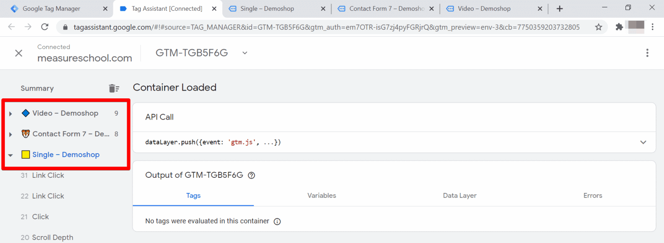This screenshot has height=243, width=664.
Task: Click info icon next to No tags evaluated
Action: (277, 221)
